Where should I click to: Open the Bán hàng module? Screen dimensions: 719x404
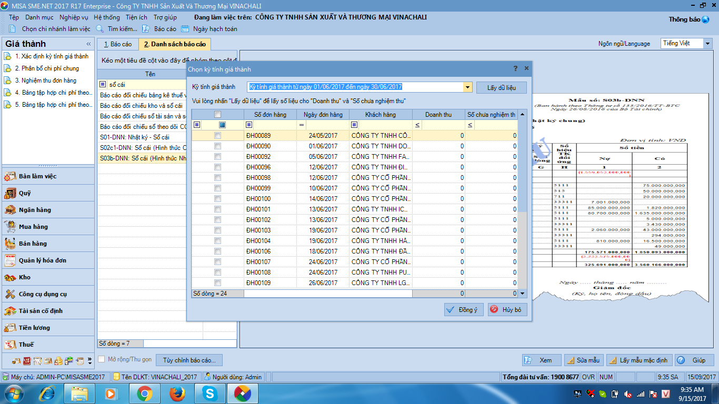click(x=48, y=244)
